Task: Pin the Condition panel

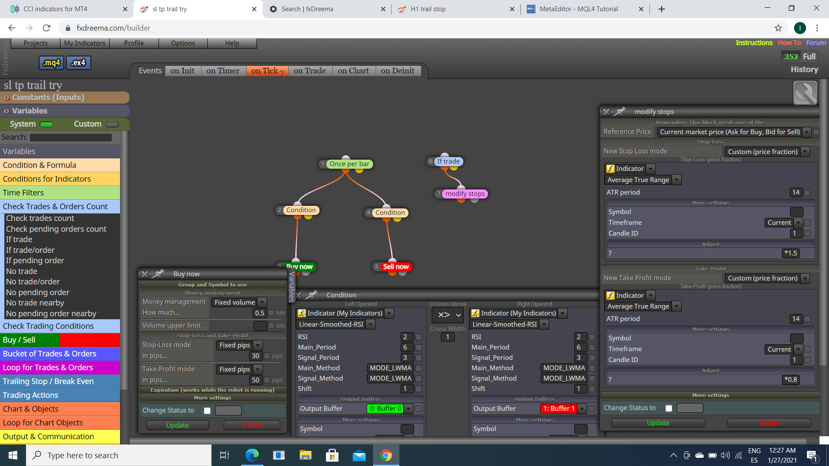Action: pos(311,295)
